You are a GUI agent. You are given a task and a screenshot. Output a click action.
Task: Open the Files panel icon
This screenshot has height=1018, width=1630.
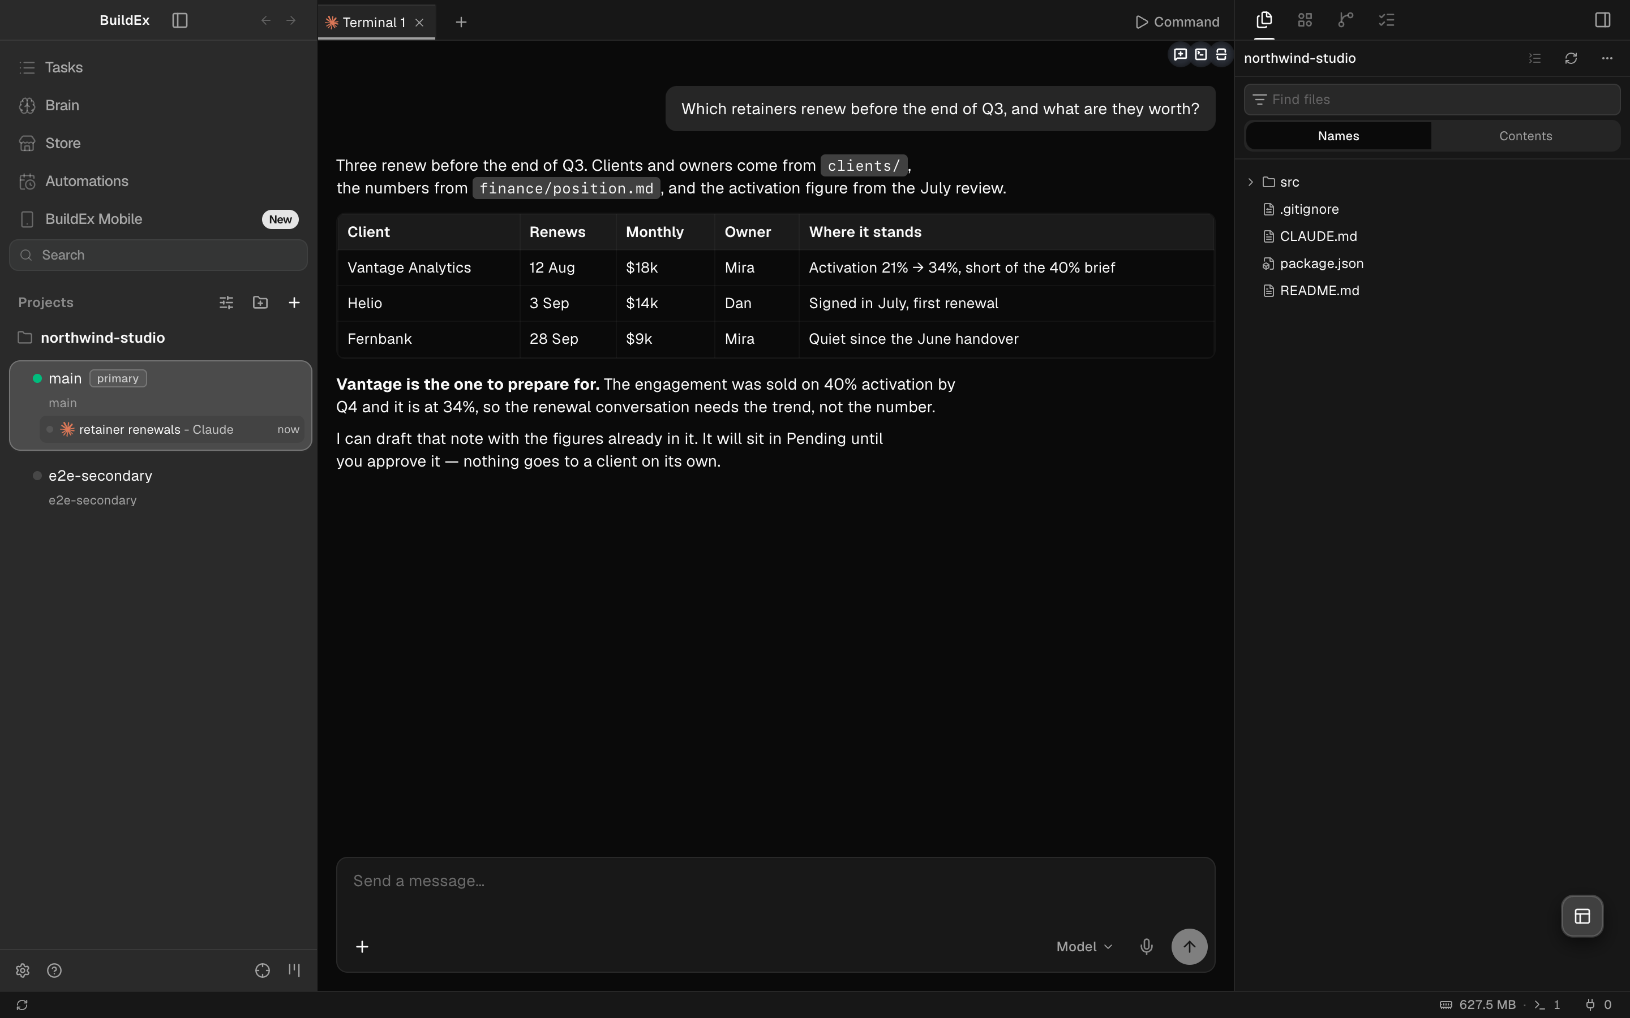pos(1264,20)
